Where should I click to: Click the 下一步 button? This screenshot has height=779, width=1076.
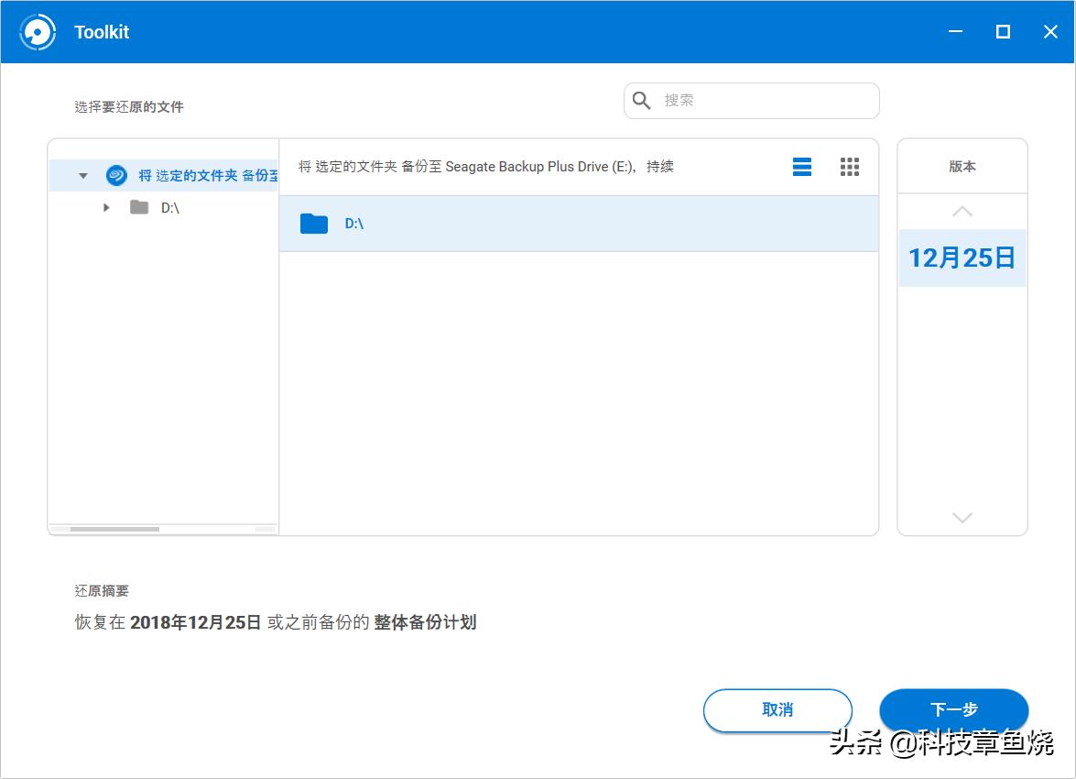953,710
